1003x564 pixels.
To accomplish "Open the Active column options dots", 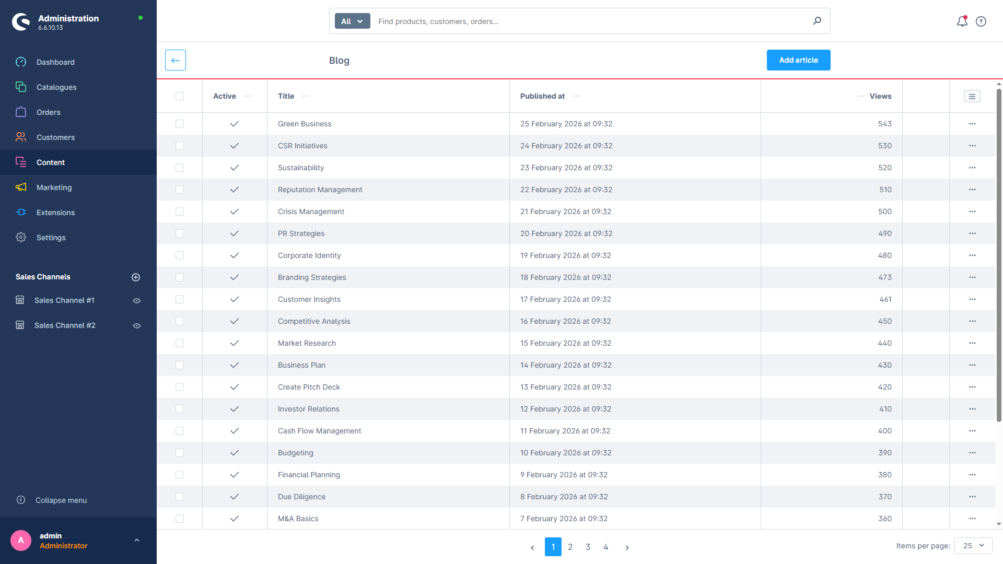I will 248,96.
